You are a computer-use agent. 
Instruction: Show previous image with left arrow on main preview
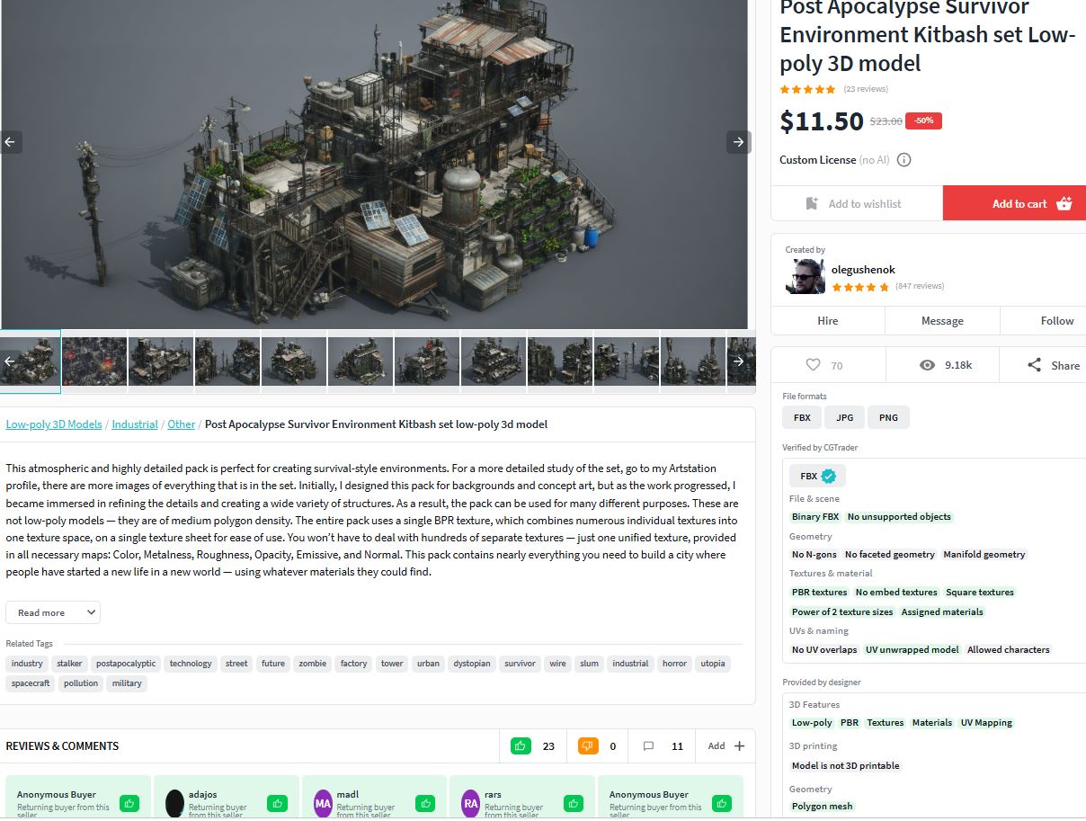pos(10,142)
